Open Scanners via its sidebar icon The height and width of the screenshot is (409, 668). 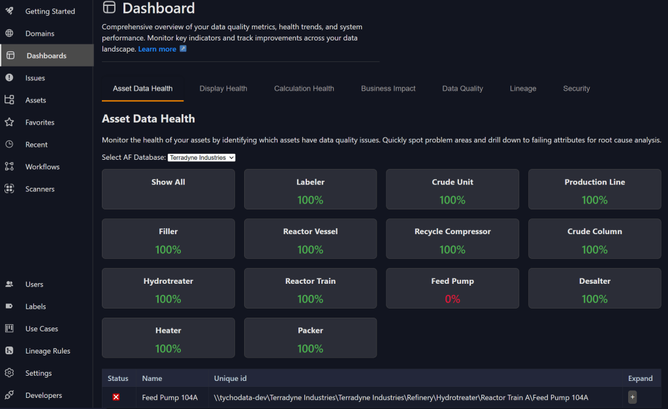[9, 189]
